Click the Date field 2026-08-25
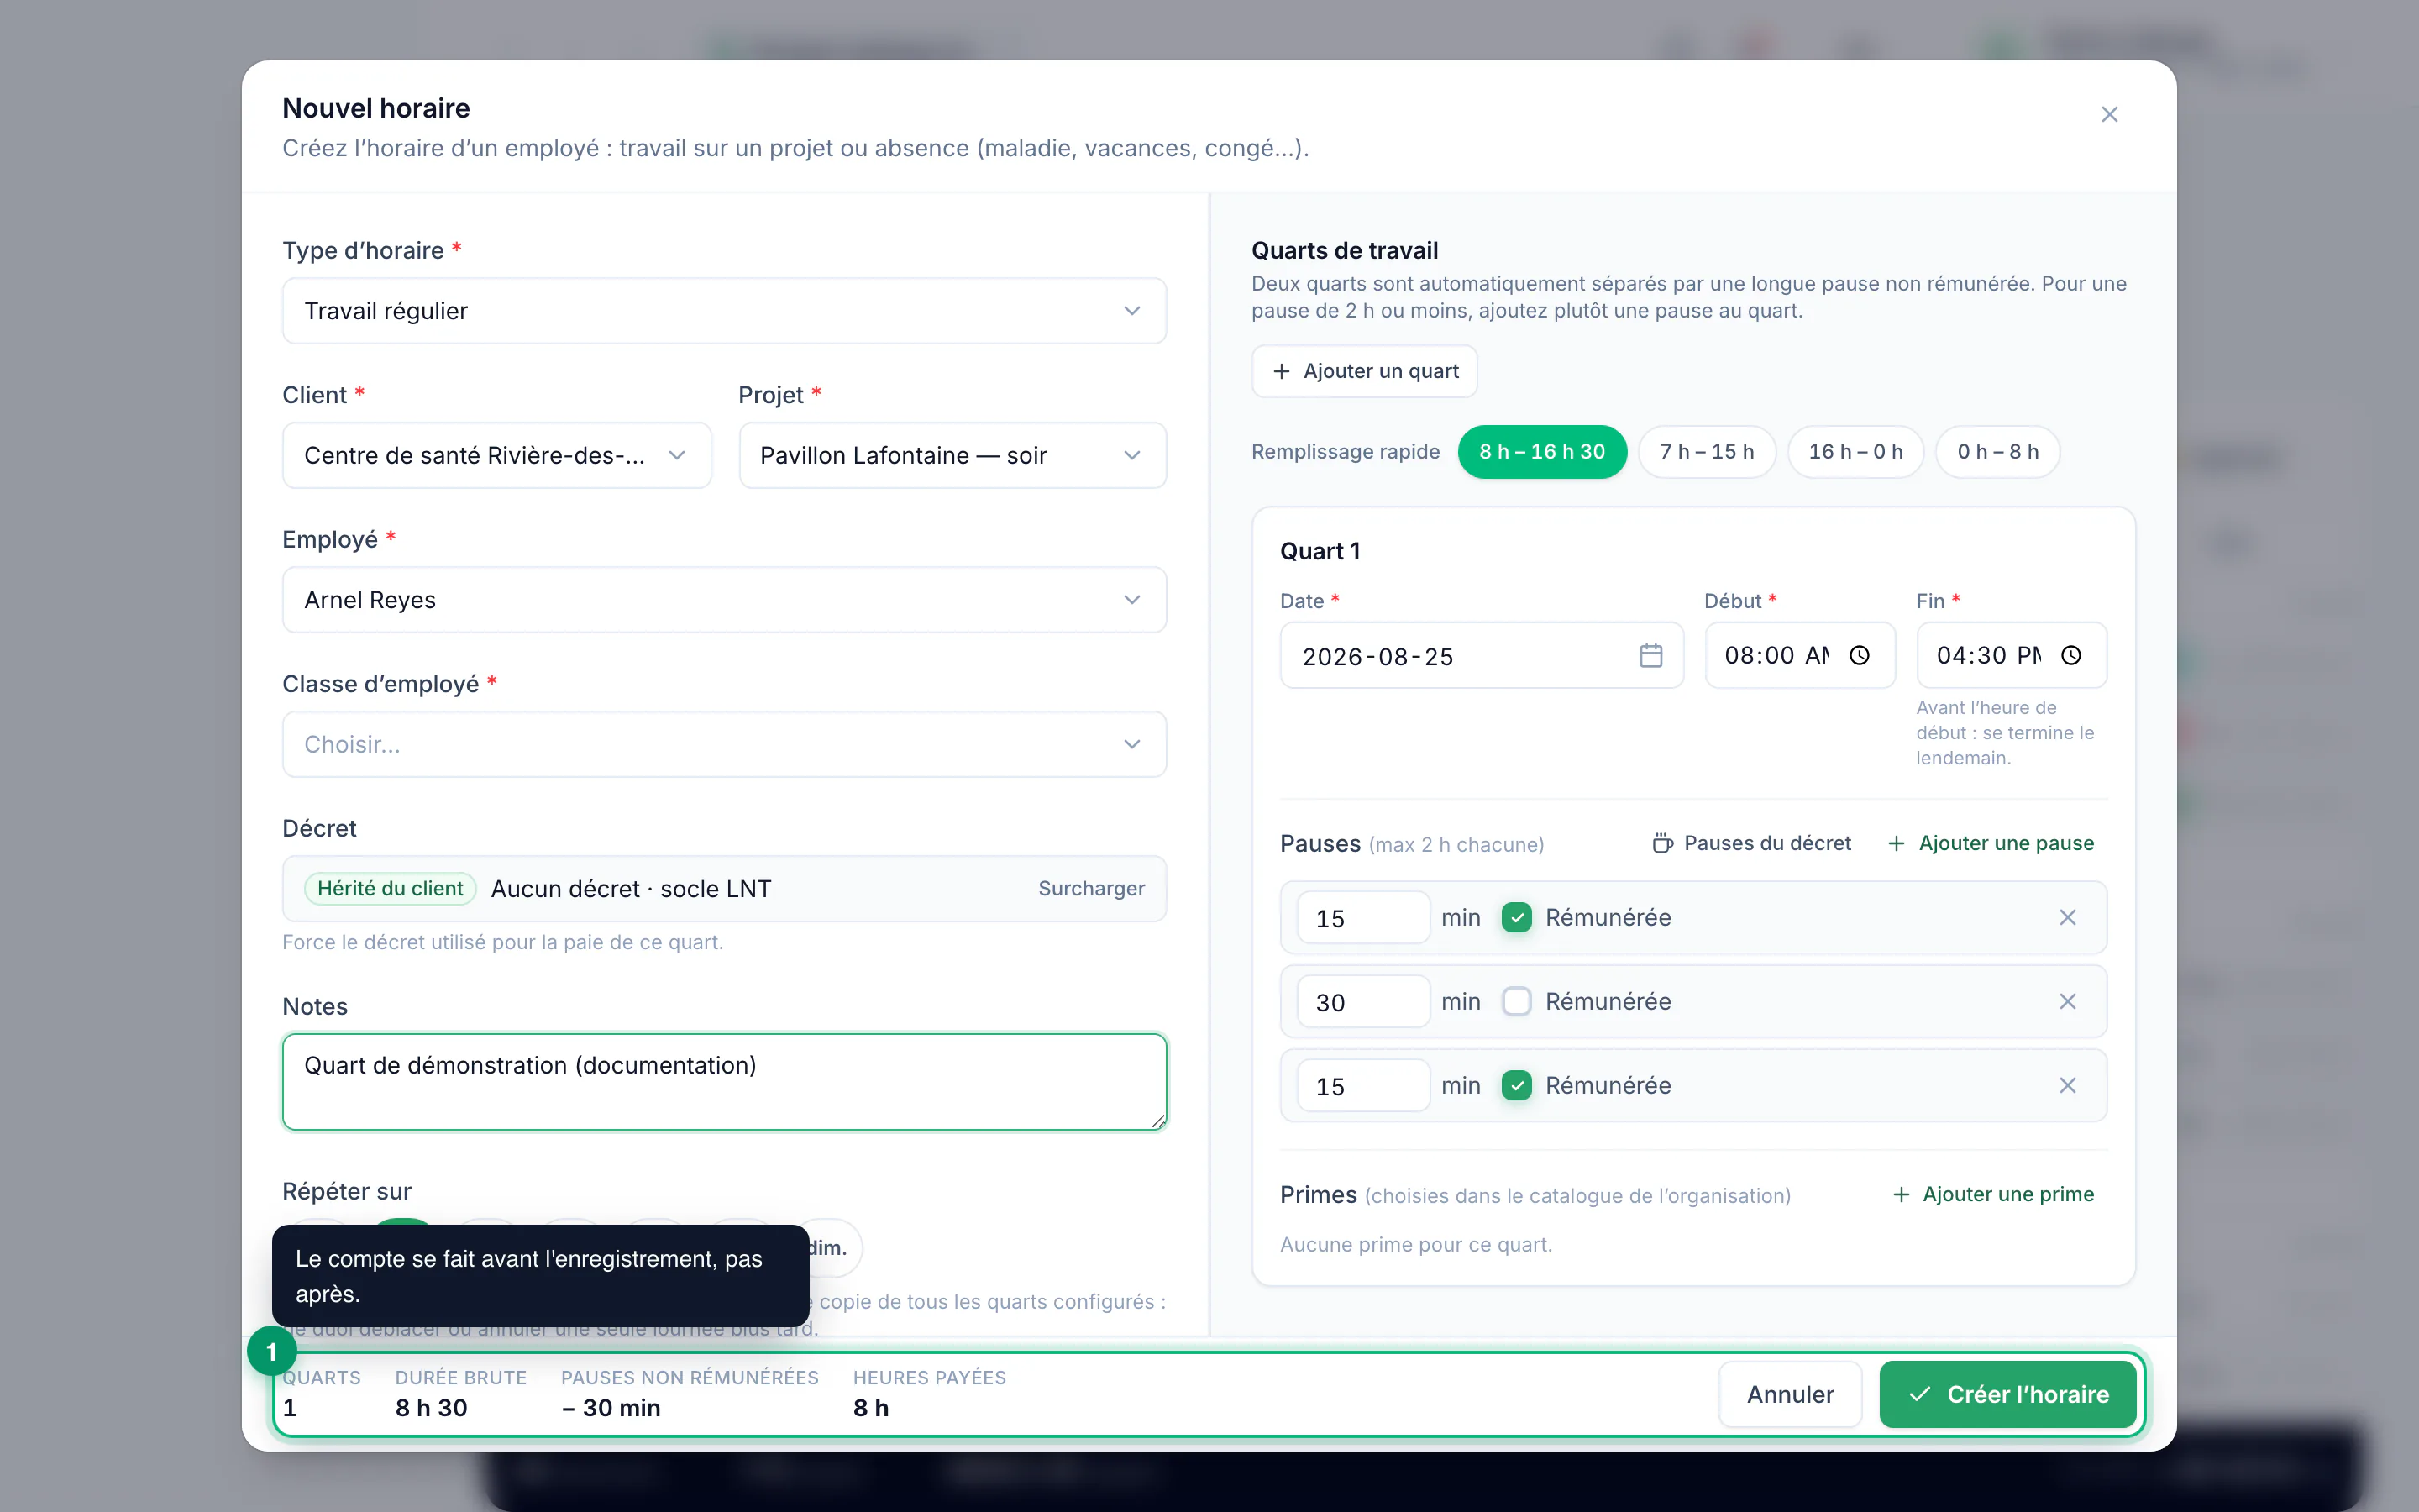The width and height of the screenshot is (2419, 1512). click(1482, 655)
